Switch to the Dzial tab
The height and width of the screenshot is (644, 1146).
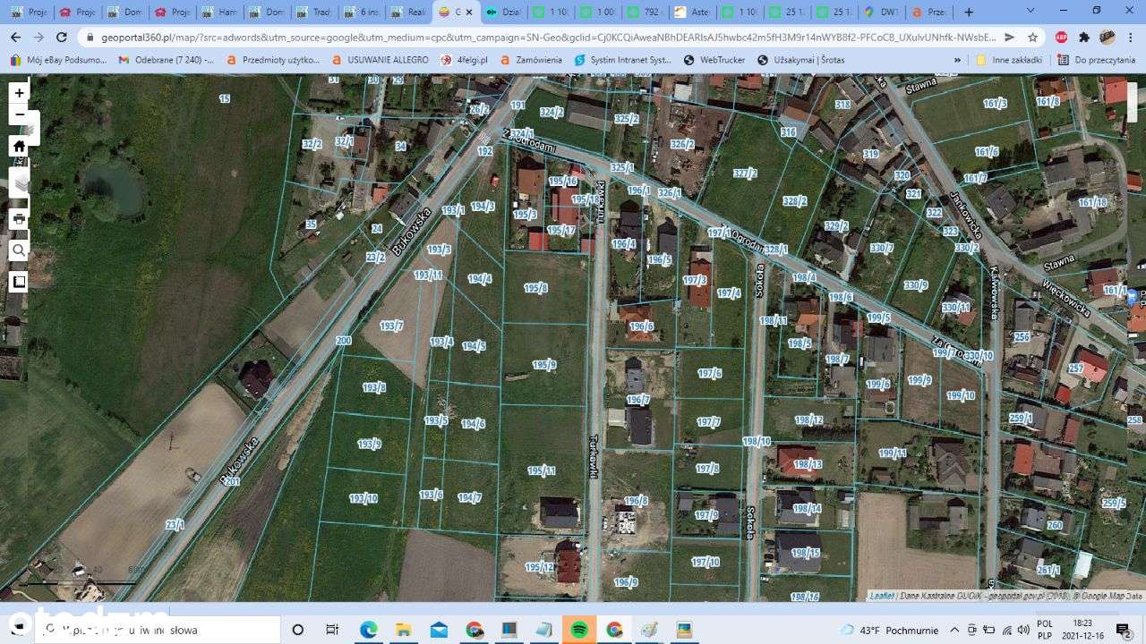click(504, 13)
